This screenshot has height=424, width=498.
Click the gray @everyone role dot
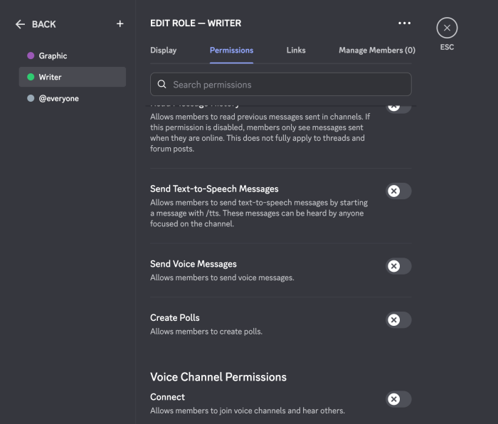[31, 98]
